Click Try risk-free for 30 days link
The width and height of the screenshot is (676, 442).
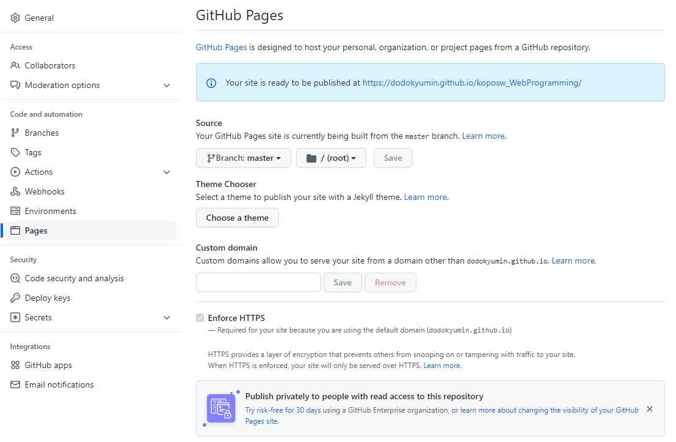[283, 410]
